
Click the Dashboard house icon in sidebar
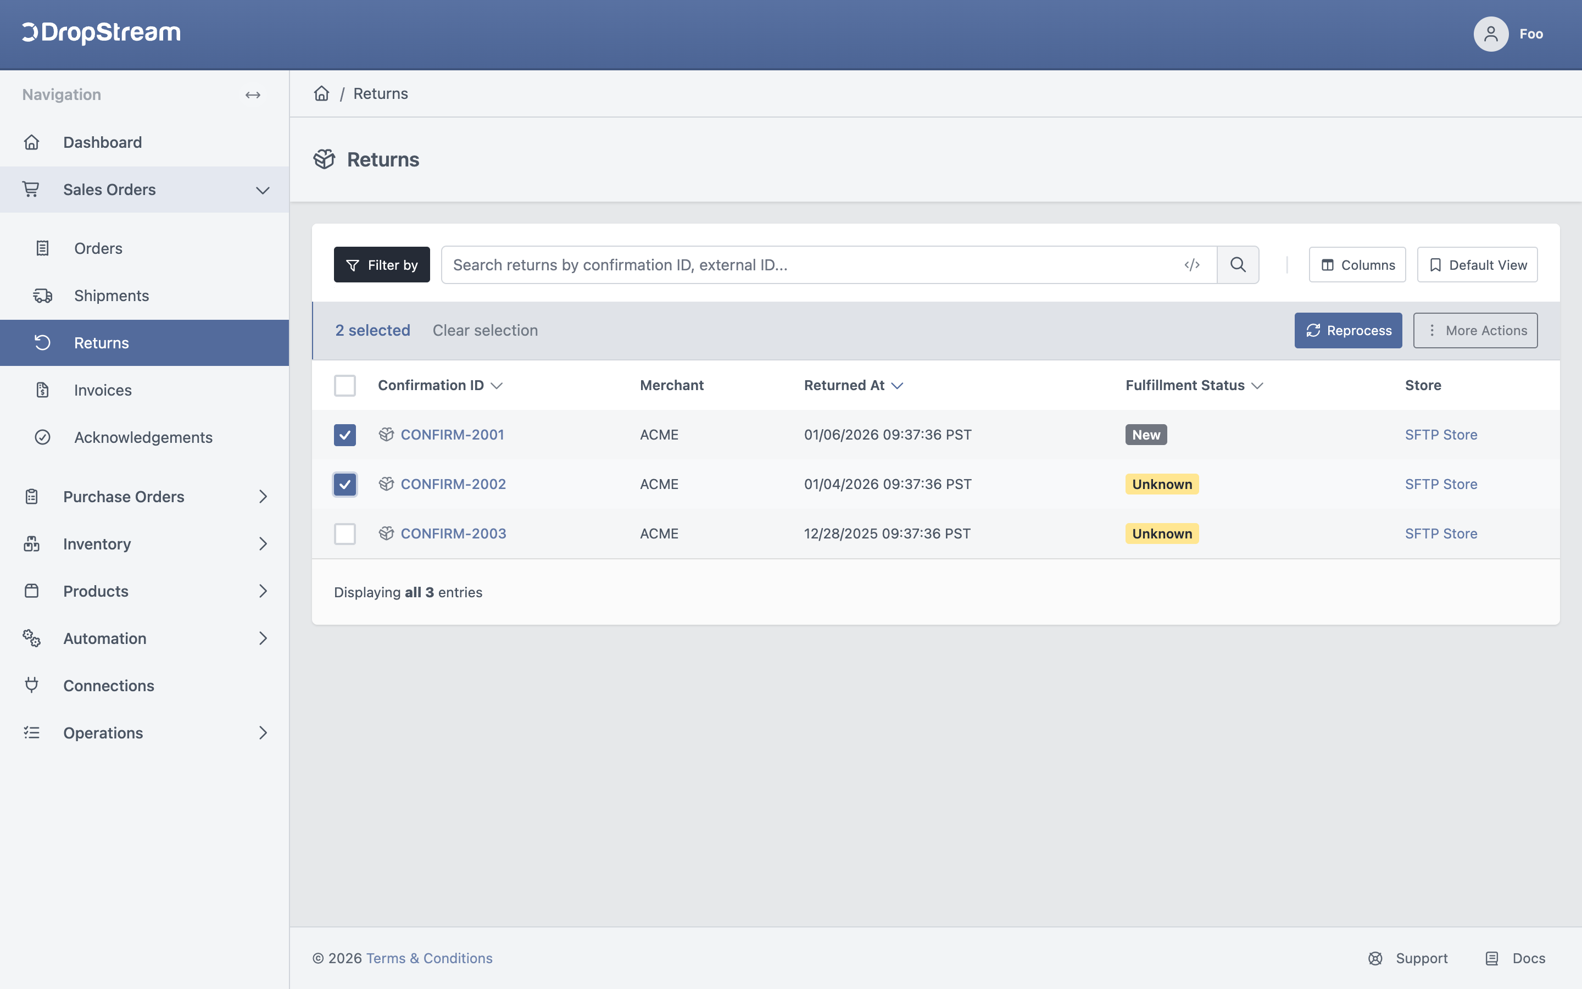coord(31,143)
